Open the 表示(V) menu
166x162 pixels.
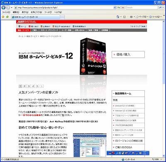(25, 12)
